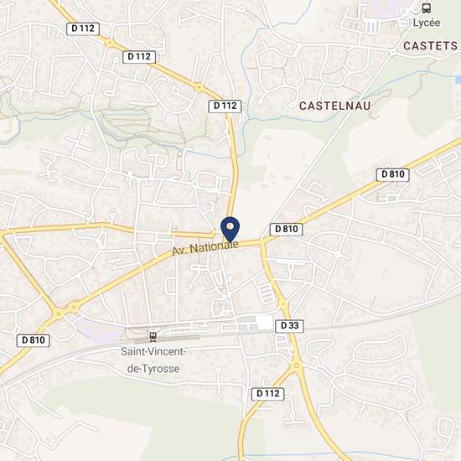Screen dimensions: 461x461
Task: Select the D 112 shield south of D 33
Action: [268, 394]
